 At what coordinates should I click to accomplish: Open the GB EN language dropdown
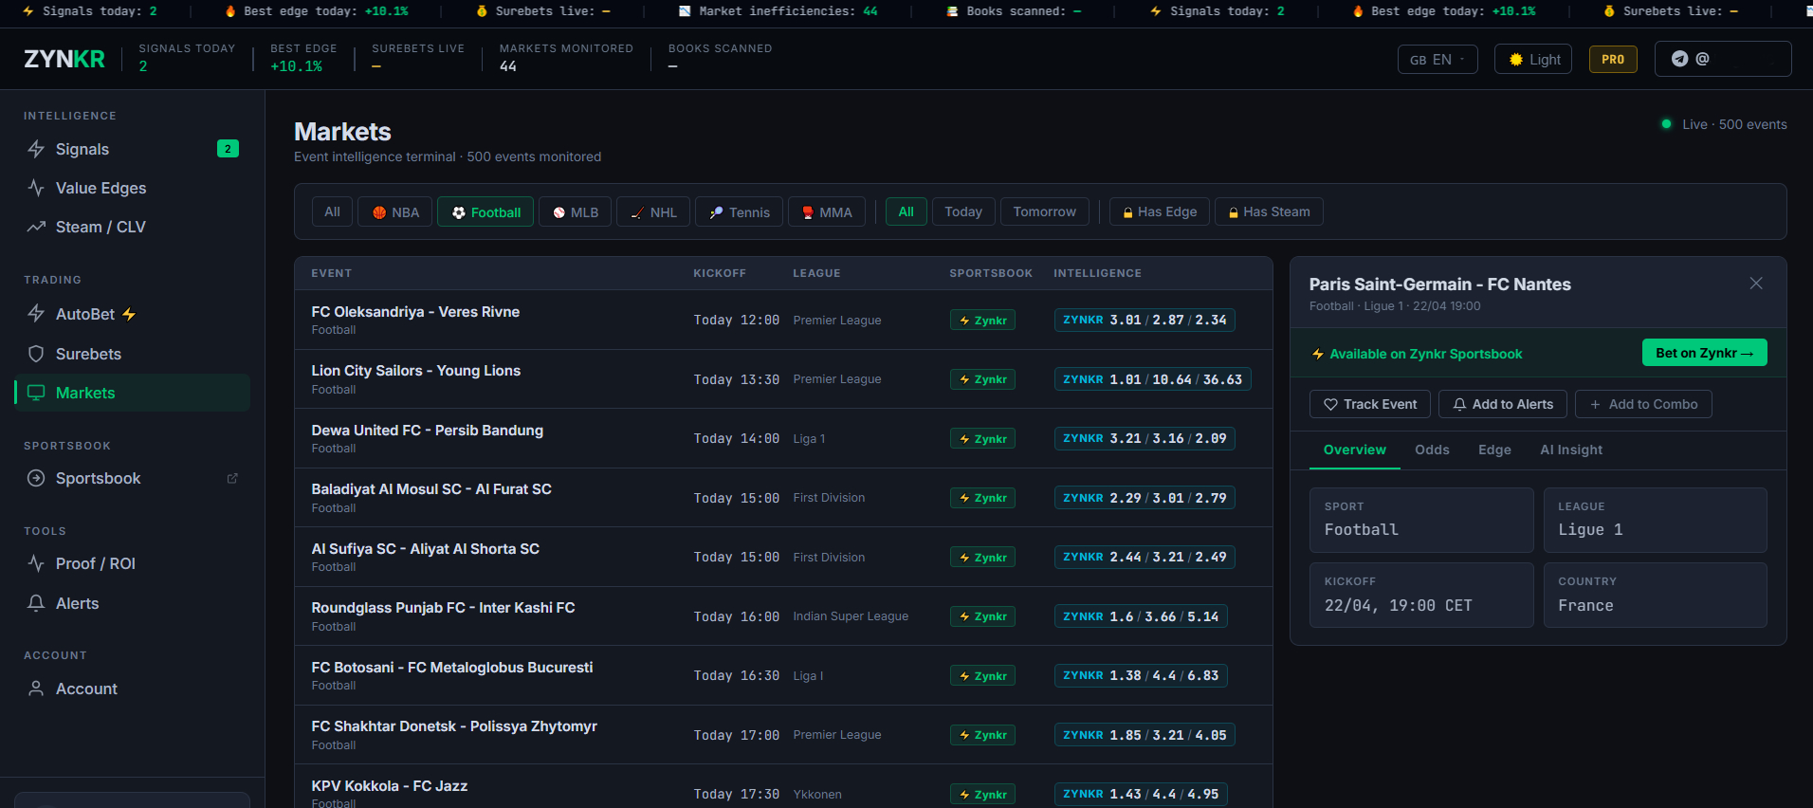(x=1438, y=59)
